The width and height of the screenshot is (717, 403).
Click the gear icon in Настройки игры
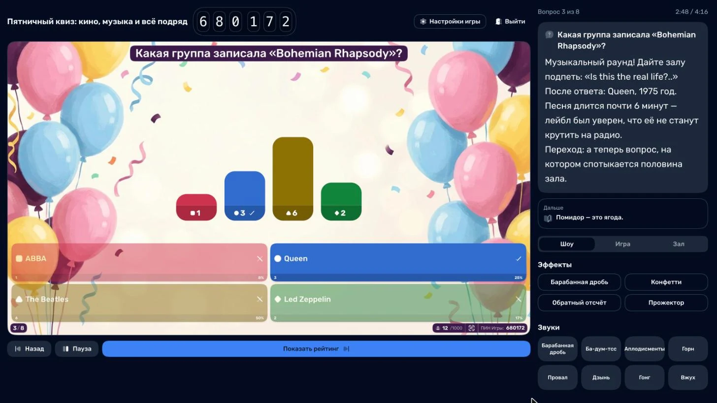point(423,22)
